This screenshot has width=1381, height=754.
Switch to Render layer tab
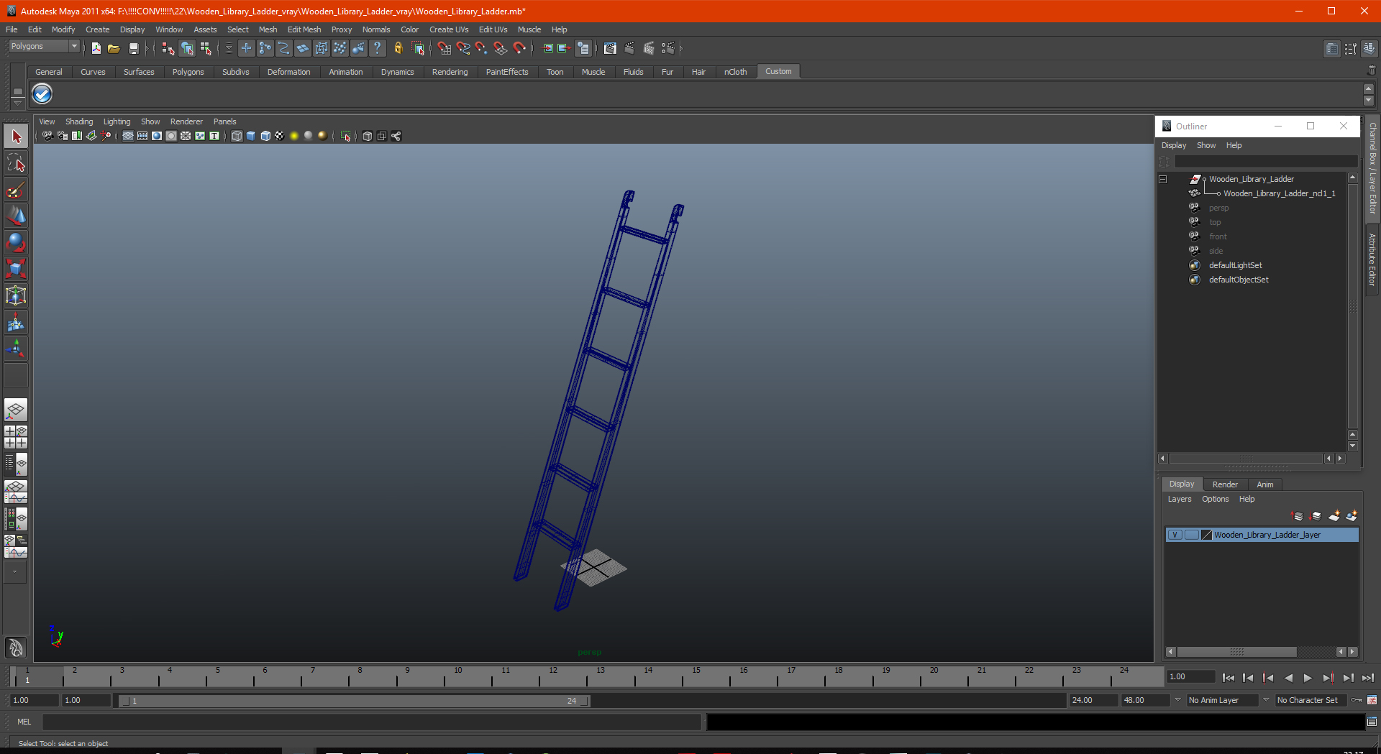(1225, 484)
